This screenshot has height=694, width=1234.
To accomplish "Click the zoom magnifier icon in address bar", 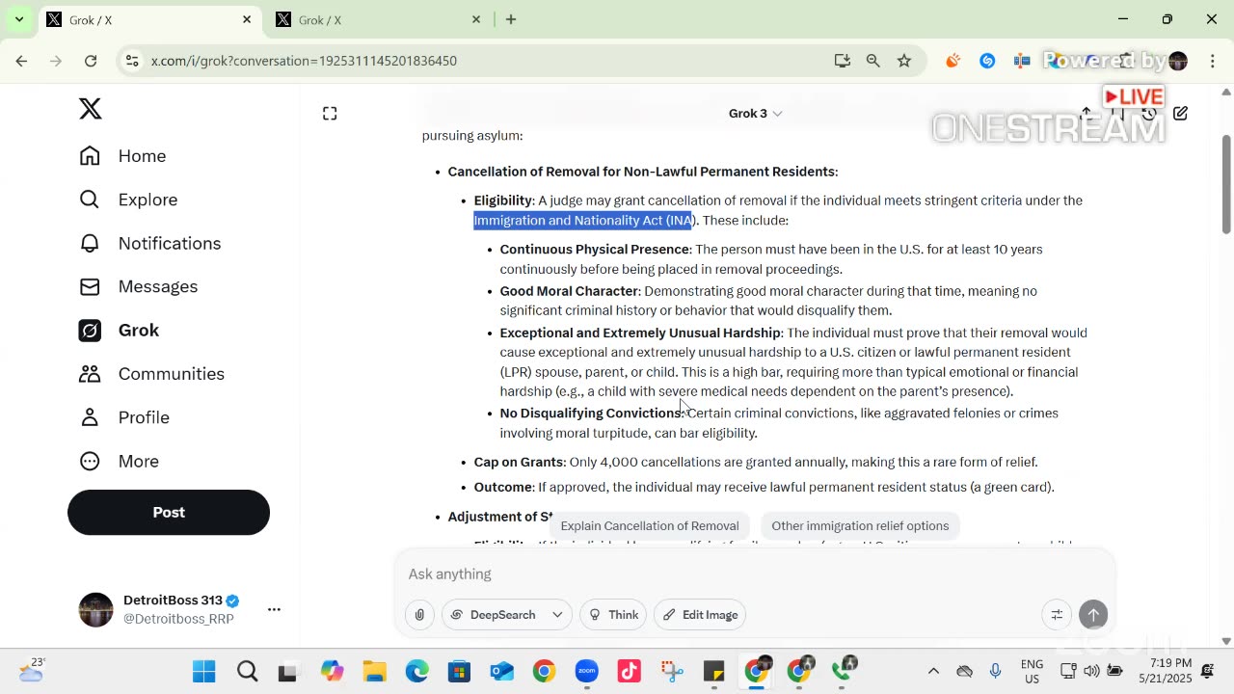I will 873,61.
